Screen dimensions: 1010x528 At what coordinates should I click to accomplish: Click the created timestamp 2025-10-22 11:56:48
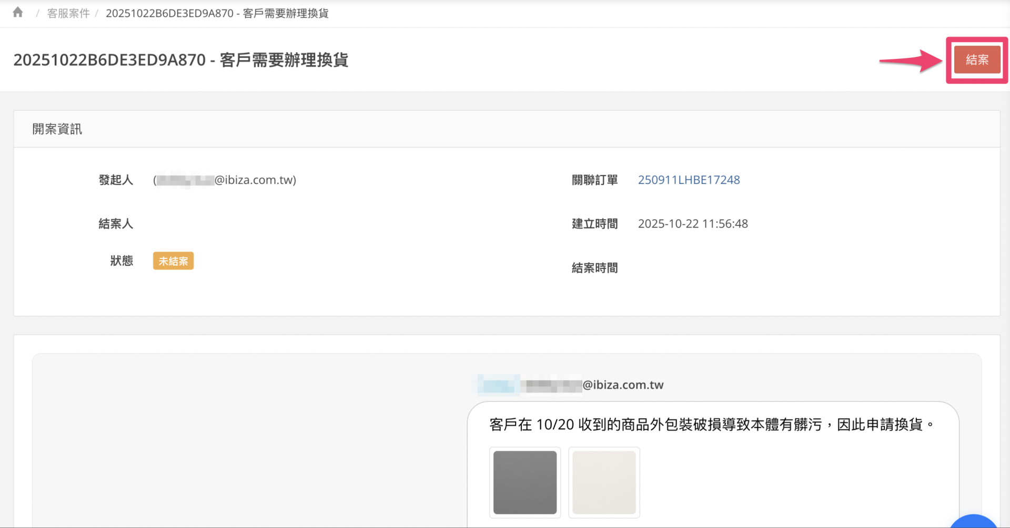(693, 224)
